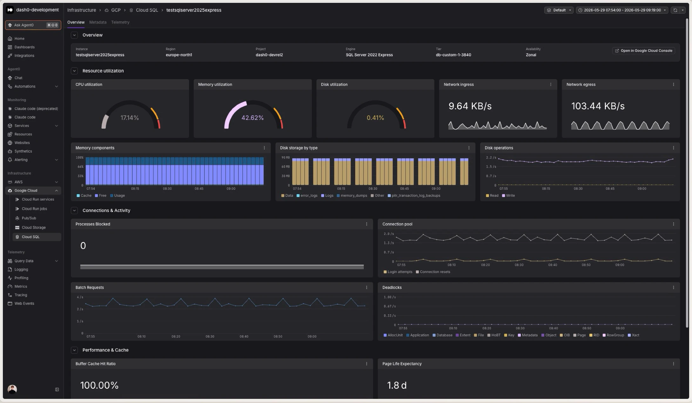The image size is (692, 403).
Task: Switch to the Telemetry tab
Action: pos(120,22)
